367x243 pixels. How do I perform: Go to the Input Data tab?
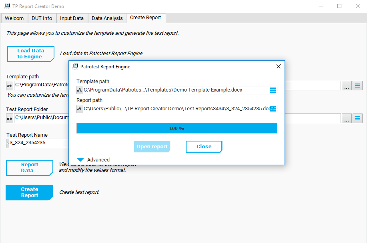pyautogui.click(x=72, y=18)
